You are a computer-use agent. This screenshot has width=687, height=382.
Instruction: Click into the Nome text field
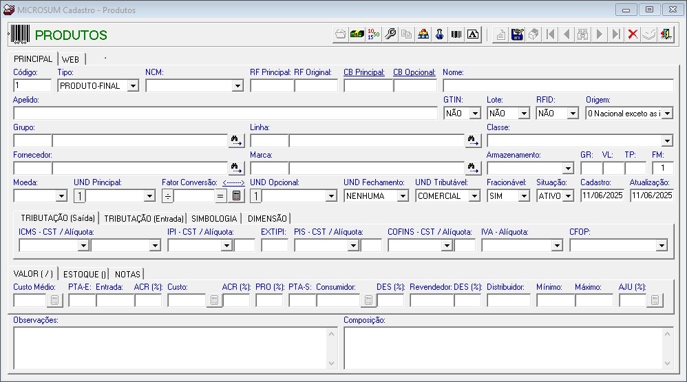(x=558, y=86)
